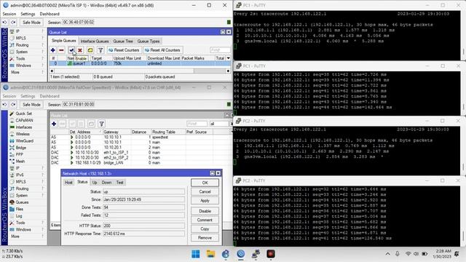Open filter in Route List toolbar

click(x=102, y=124)
